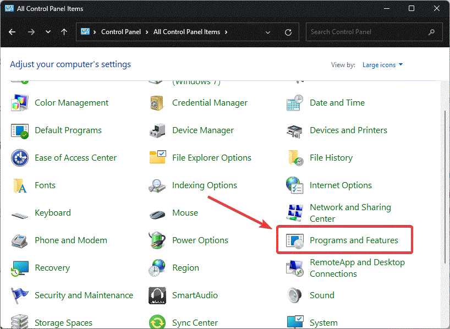450x329 pixels.
Task: Open the View by Large icons dropdown
Action: tap(382, 65)
